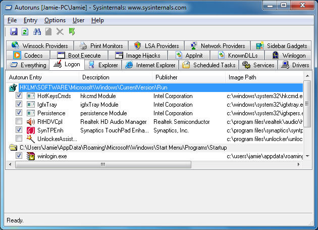Enable the RtHDVCpl checkbox
This screenshot has width=318, height=230.
tap(19, 122)
